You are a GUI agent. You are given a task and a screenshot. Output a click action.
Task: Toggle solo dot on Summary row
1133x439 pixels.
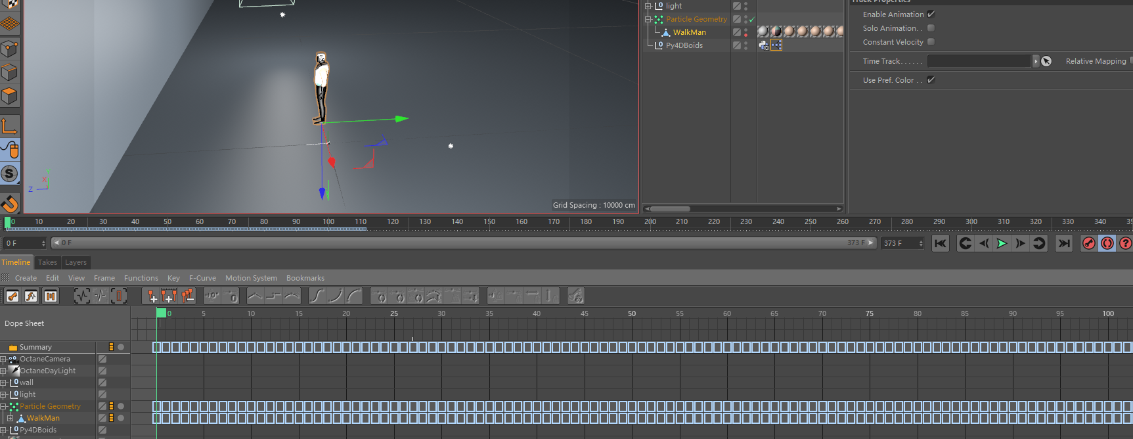click(121, 347)
